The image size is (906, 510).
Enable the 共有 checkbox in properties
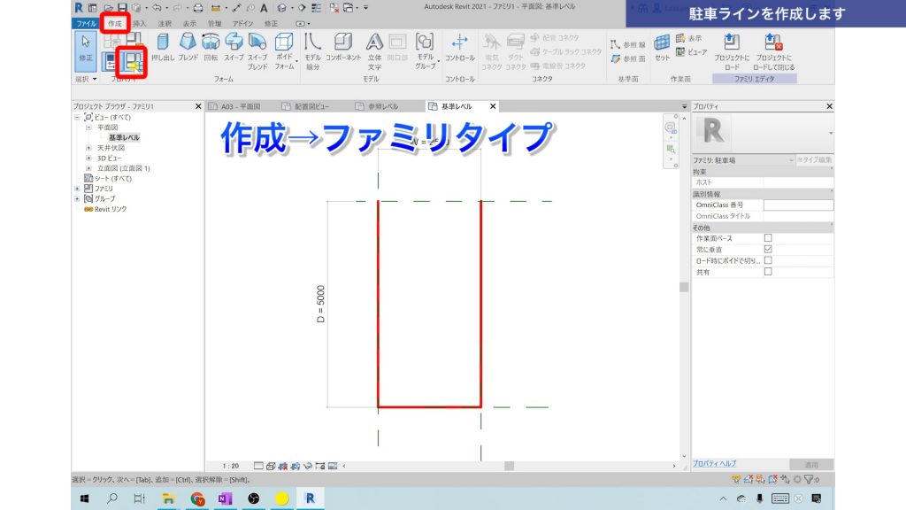click(x=768, y=271)
